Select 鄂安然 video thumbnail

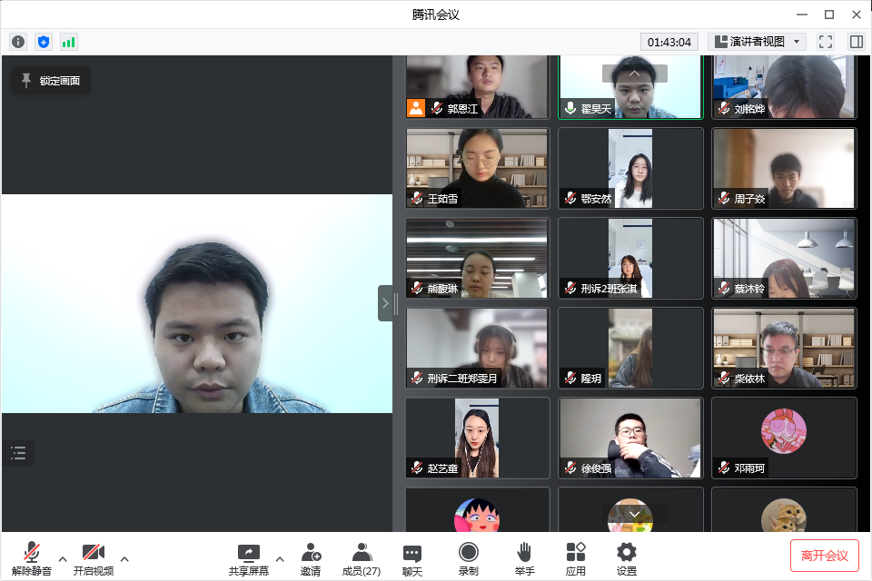pyautogui.click(x=630, y=169)
